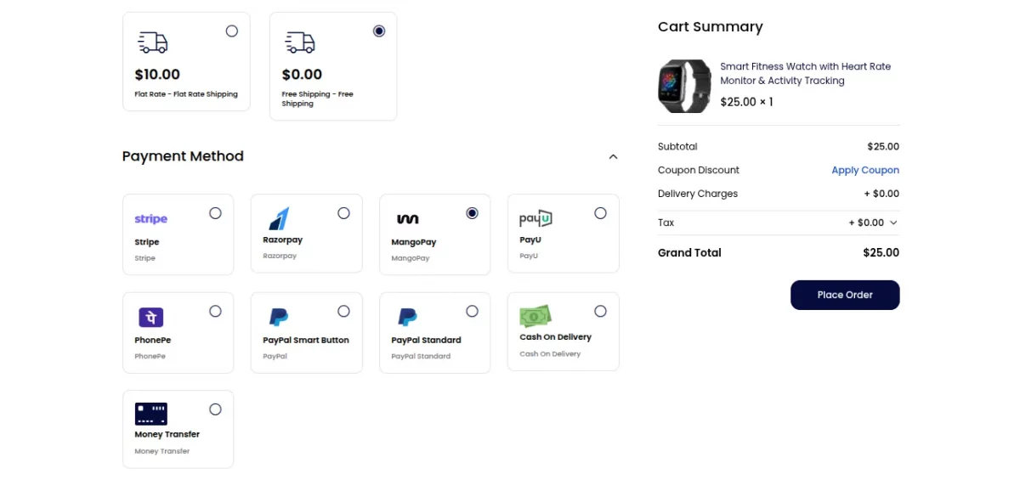
Task: Open the Smart Fitness Watch product title
Action: point(806,73)
